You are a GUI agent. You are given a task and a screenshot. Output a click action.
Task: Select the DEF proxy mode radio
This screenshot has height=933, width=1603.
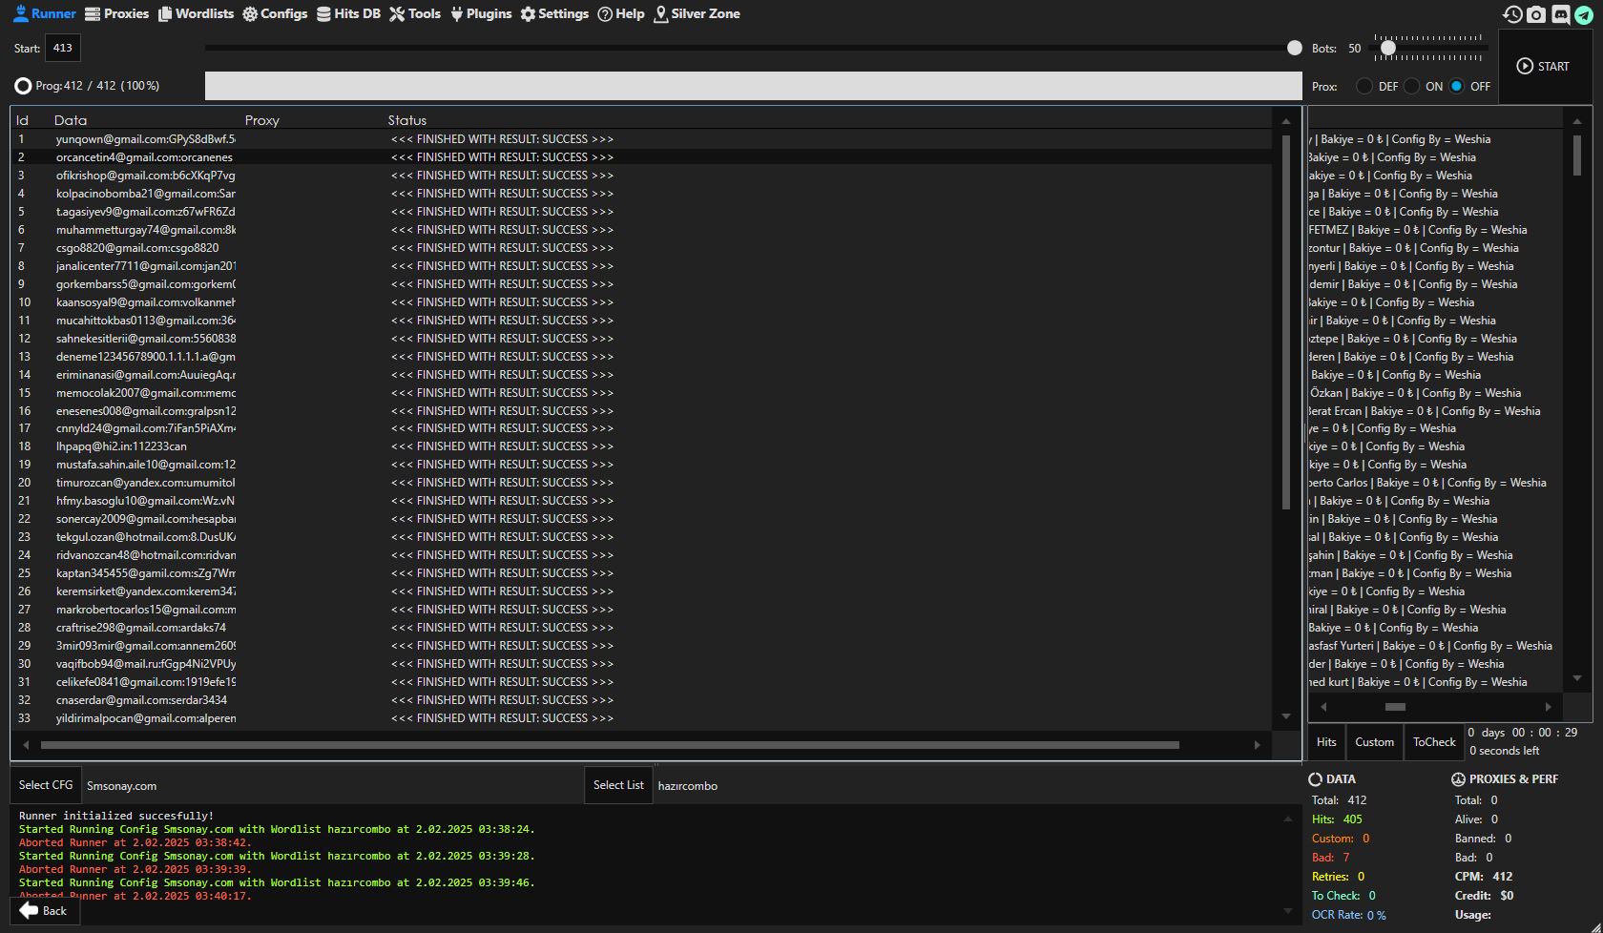[1364, 86]
